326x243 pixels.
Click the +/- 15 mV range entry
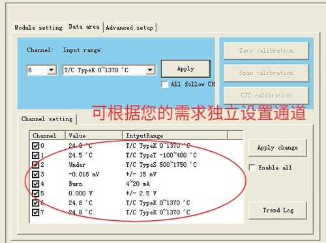[x=141, y=174]
